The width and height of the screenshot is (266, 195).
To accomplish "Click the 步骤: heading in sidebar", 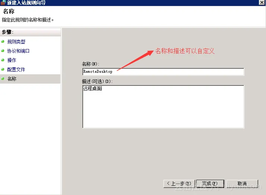I will pyautogui.click(x=7, y=32).
